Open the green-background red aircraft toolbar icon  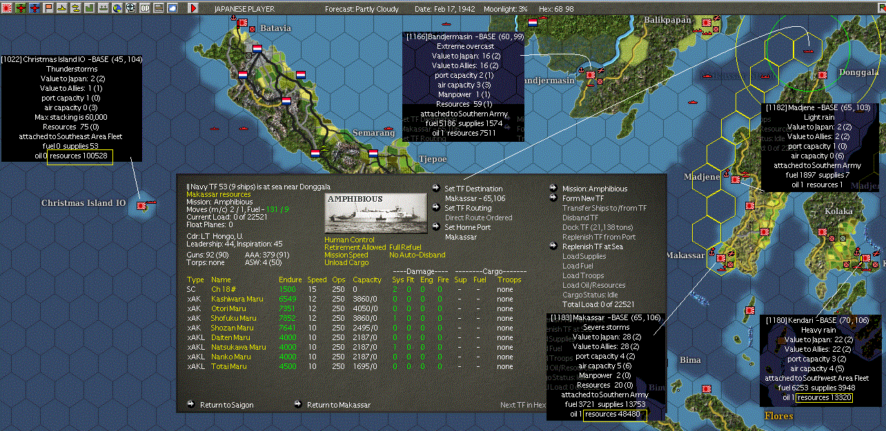tap(21, 8)
